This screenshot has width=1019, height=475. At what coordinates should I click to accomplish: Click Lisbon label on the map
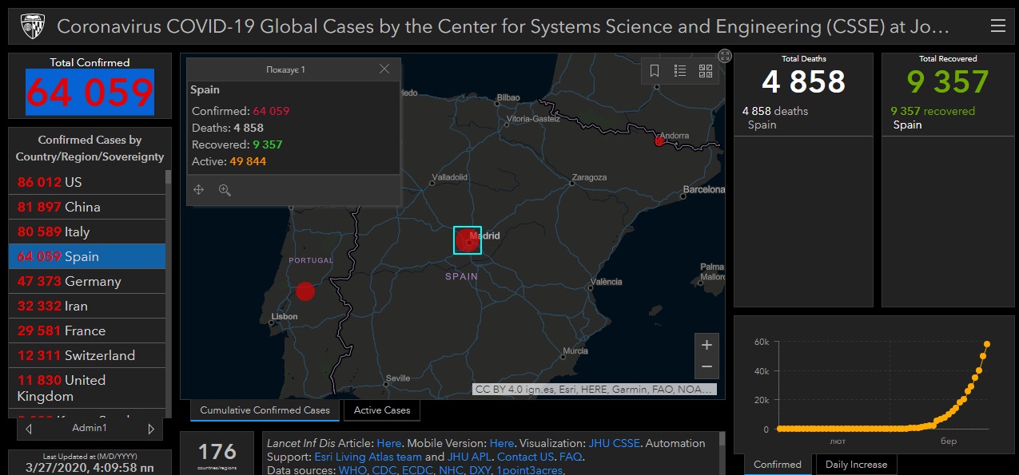tap(285, 317)
